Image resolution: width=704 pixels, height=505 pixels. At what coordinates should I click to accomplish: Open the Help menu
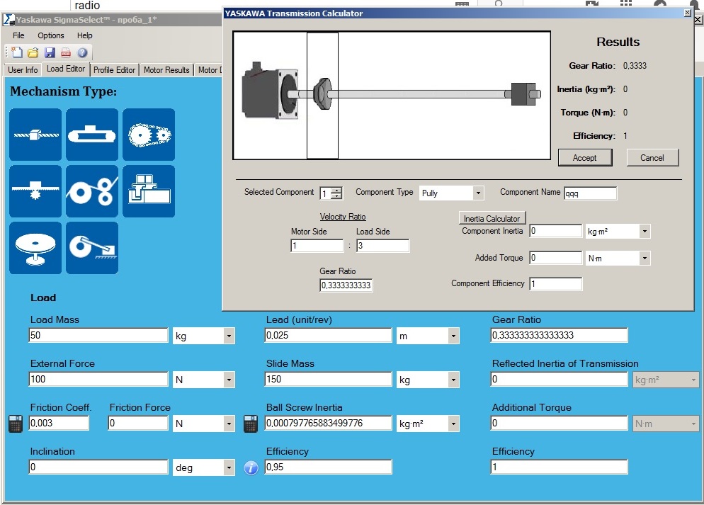tap(84, 35)
